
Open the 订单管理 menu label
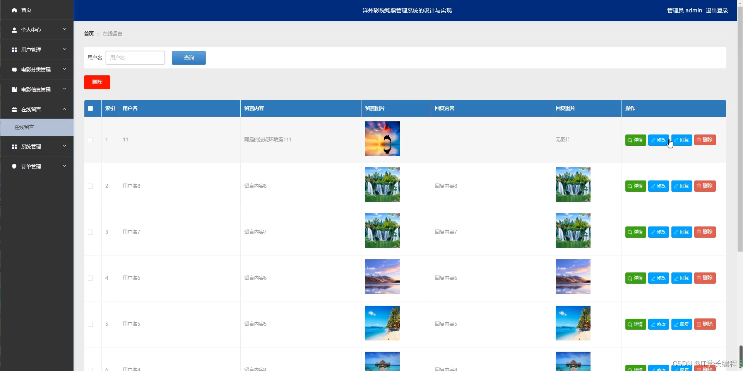31,167
